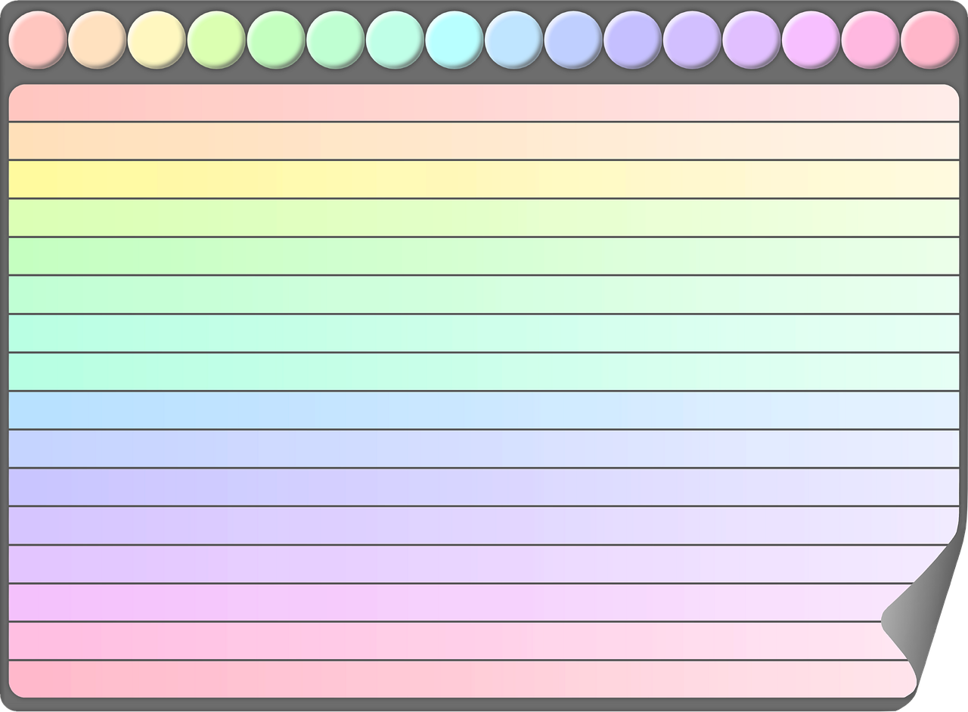Choose the yellow-green circle button
Image resolution: width=968 pixels, height=712 pixels.
pyautogui.click(x=216, y=40)
